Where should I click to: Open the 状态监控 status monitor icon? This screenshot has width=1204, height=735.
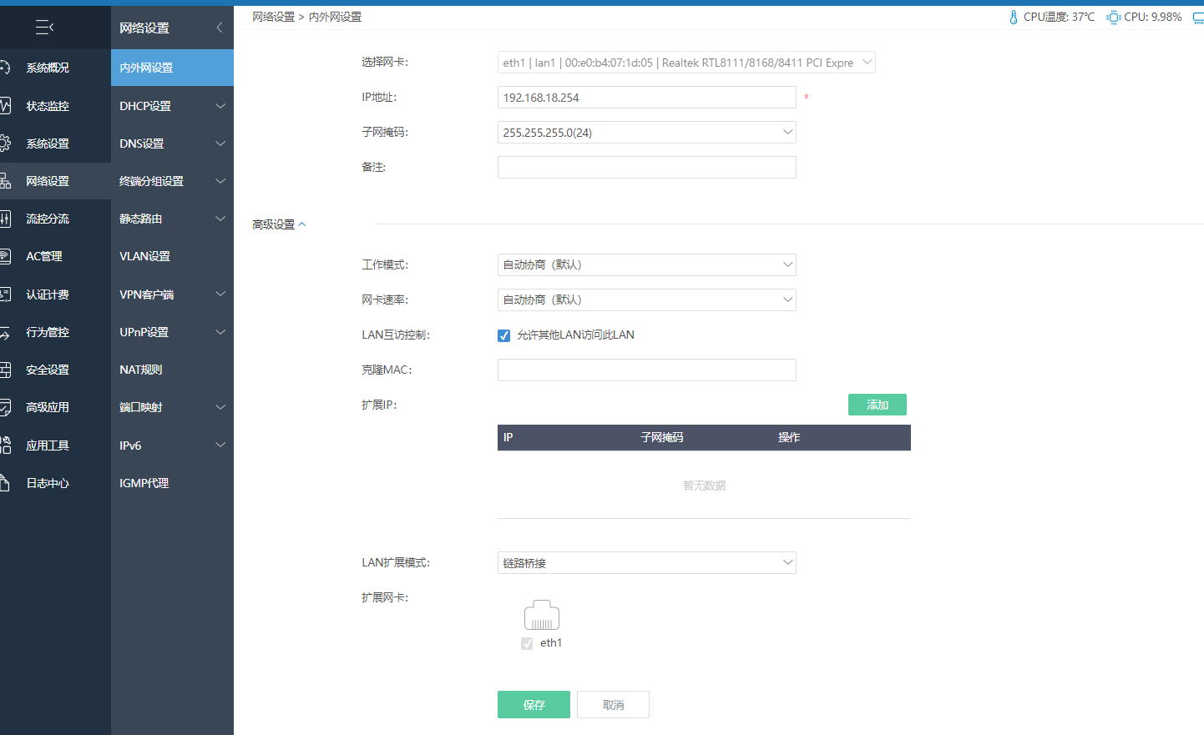5,106
